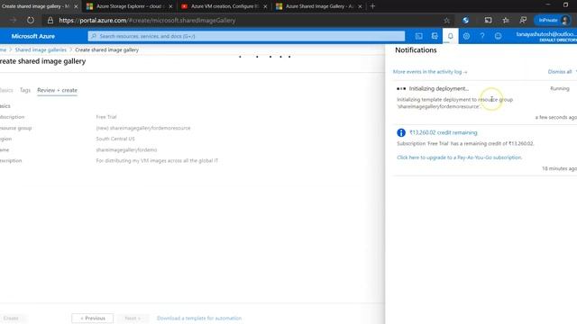This screenshot has width=577, height=324.
Task: Click the Free Trial subscription value
Action: pyautogui.click(x=106, y=117)
